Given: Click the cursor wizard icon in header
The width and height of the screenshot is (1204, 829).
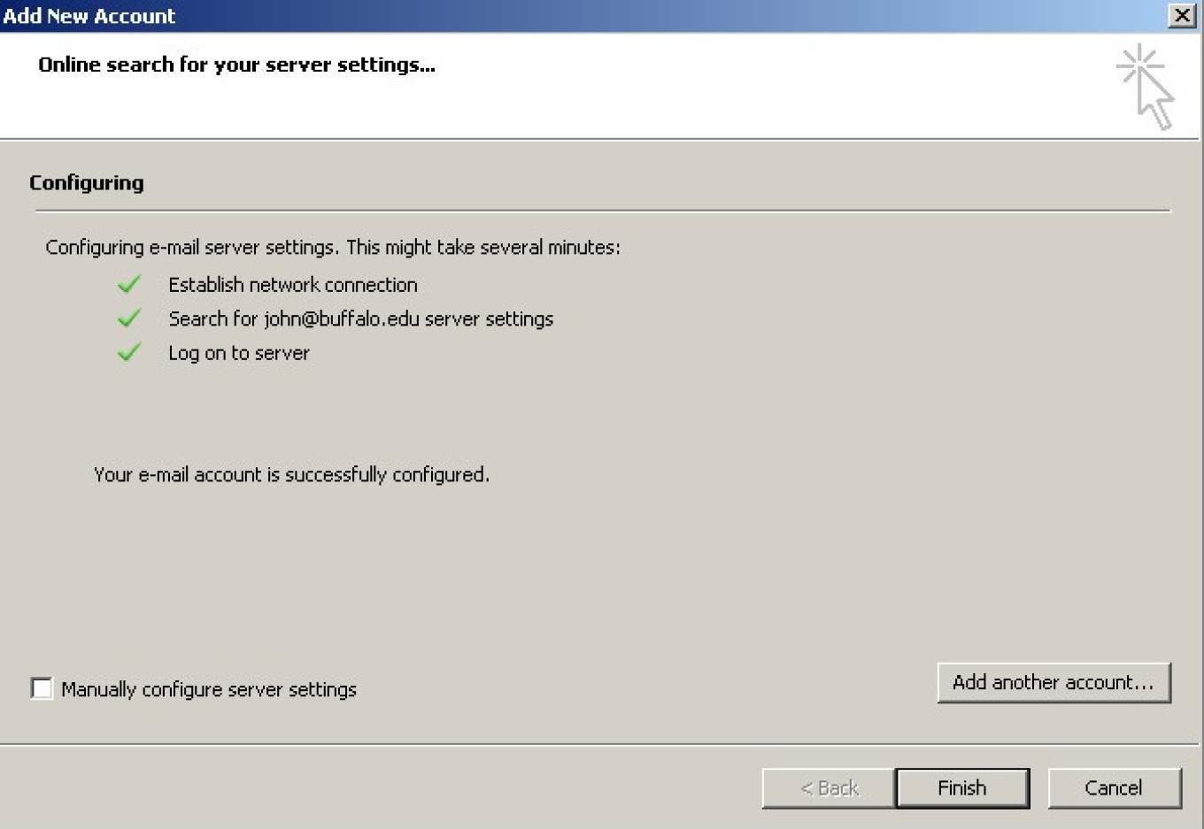Looking at the screenshot, I should 1146,87.
